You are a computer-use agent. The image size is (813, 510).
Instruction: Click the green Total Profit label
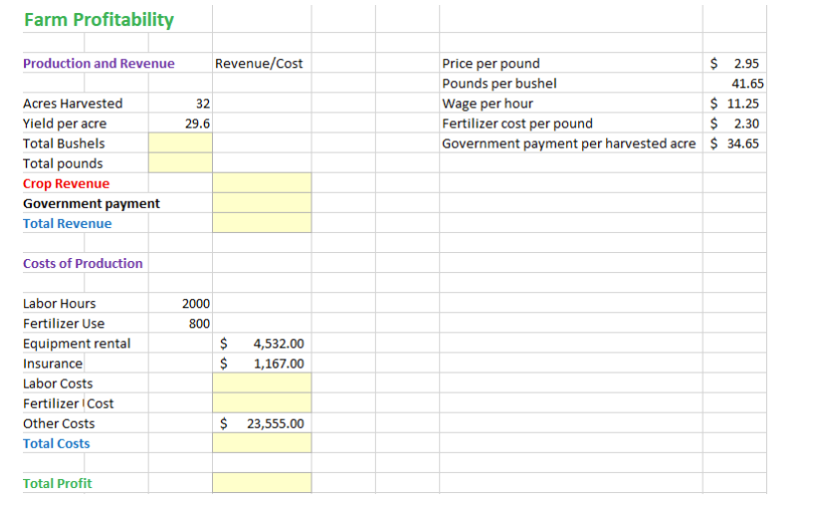(x=57, y=483)
